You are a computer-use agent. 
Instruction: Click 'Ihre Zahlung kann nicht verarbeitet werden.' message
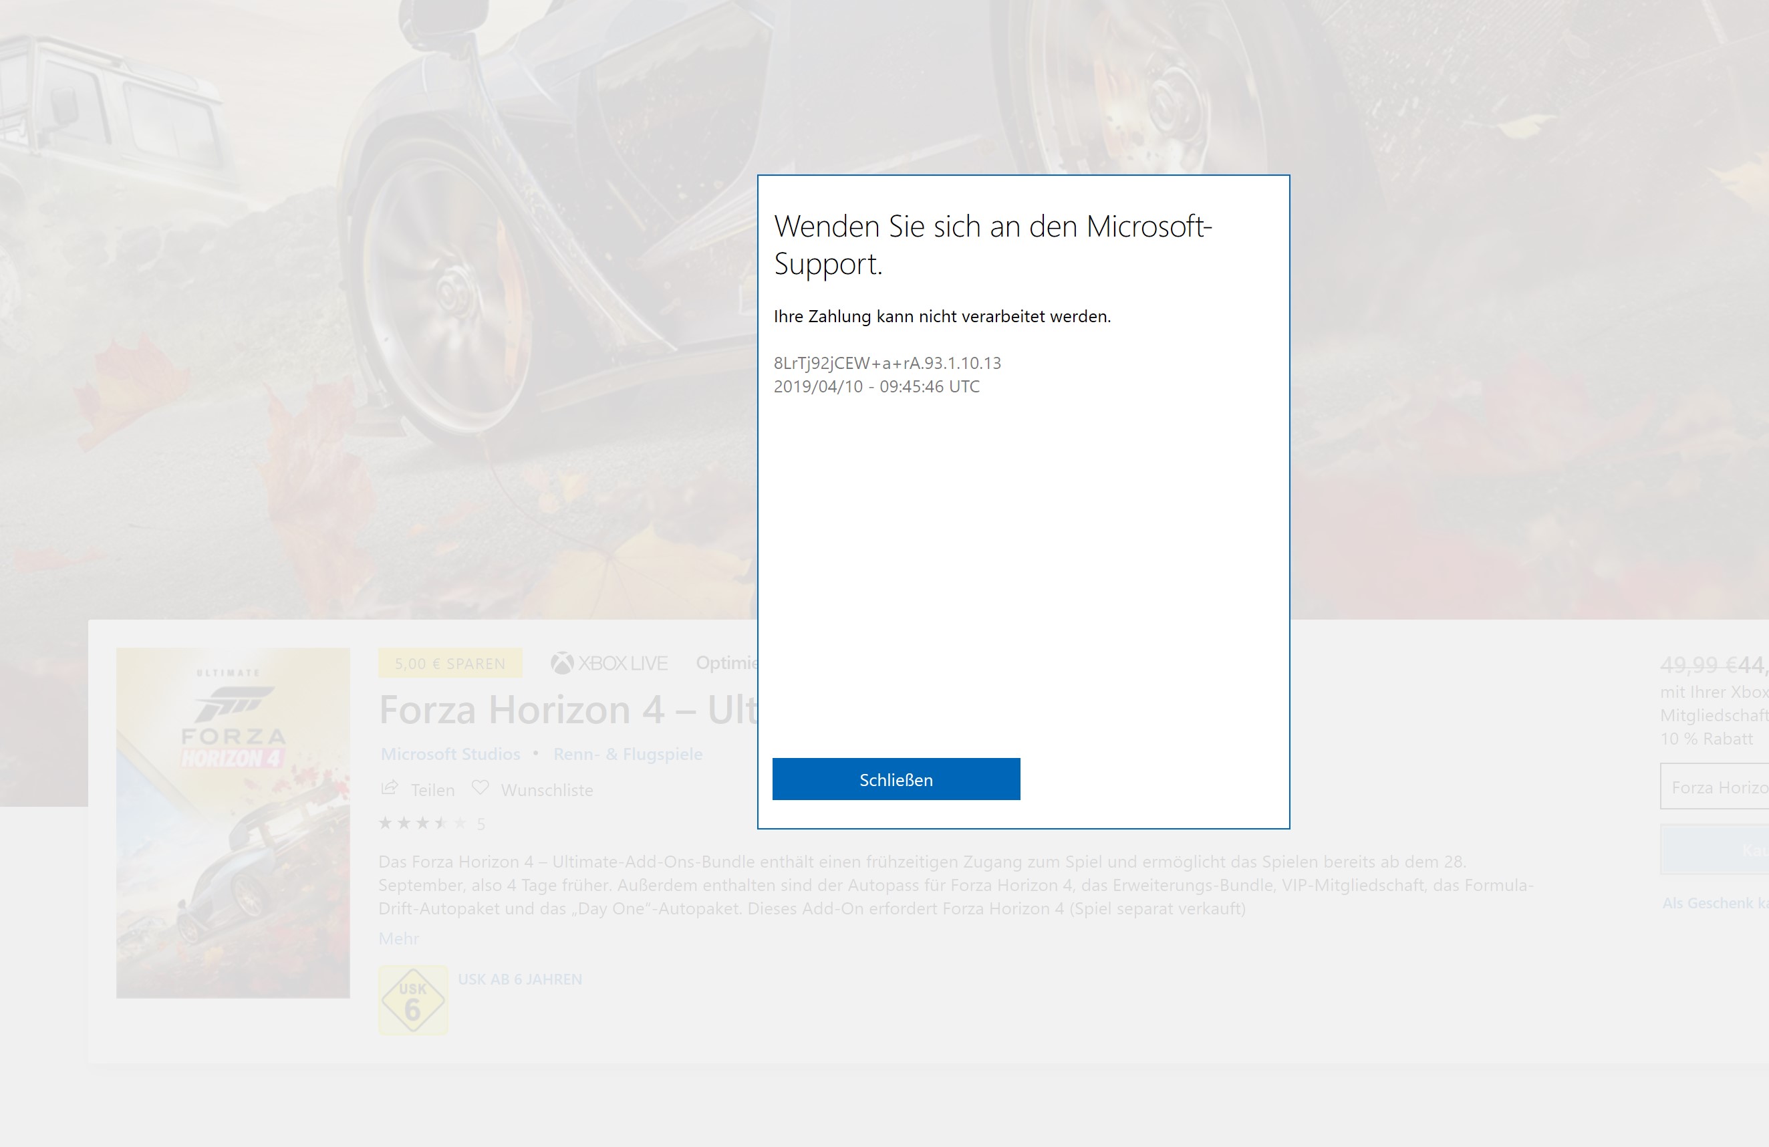[942, 316]
